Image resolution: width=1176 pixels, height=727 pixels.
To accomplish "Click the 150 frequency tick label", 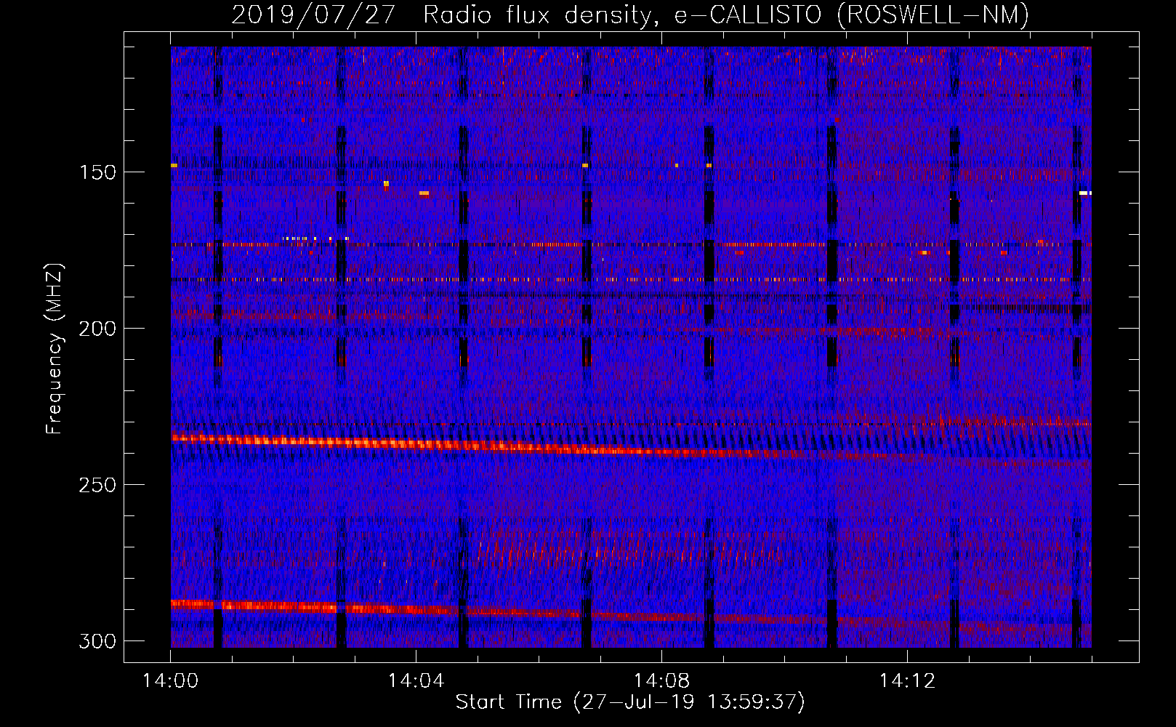I will coord(97,172).
